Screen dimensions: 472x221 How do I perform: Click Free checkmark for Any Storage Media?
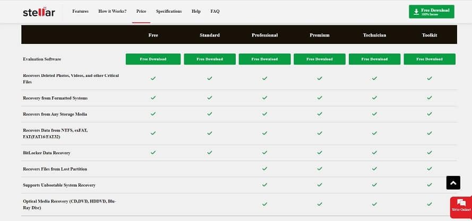(x=153, y=113)
